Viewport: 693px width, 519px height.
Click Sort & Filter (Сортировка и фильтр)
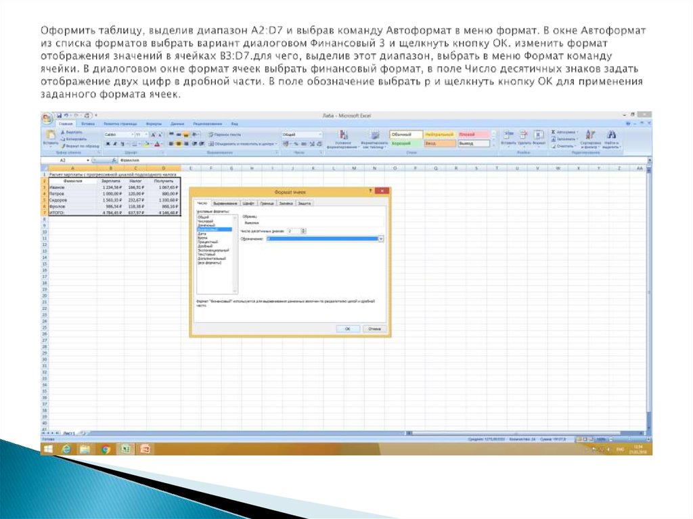click(x=590, y=139)
